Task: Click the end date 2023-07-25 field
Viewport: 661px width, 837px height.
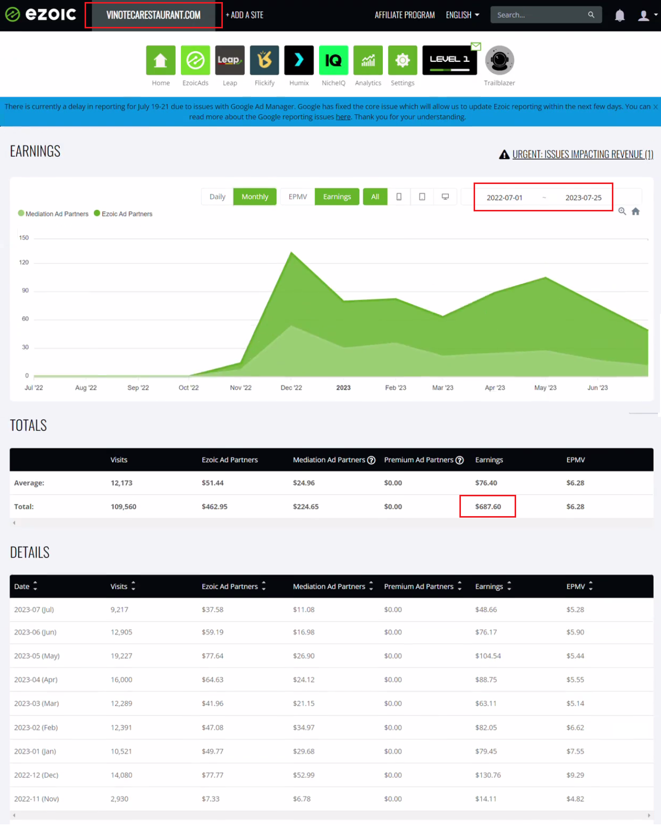Action: coord(584,198)
